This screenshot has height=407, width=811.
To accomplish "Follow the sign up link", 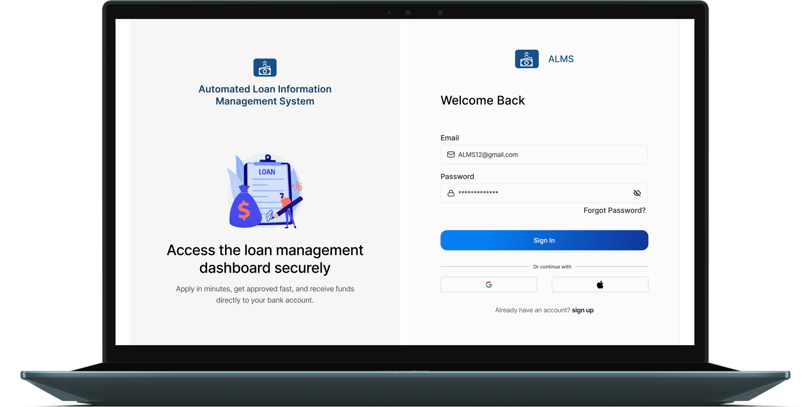I will point(582,310).
